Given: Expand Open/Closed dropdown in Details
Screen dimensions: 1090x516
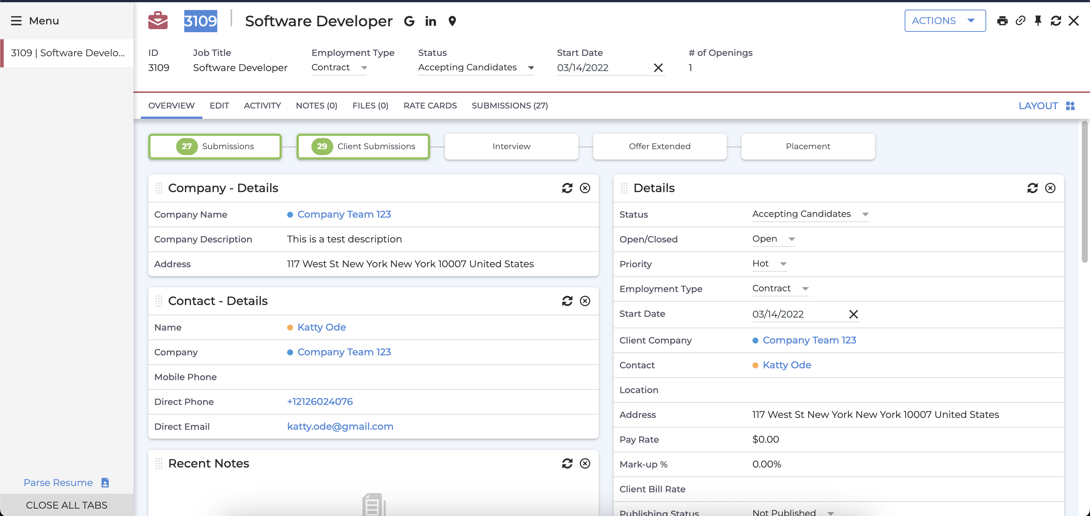Looking at the screenshot, I should pos(773,239).
